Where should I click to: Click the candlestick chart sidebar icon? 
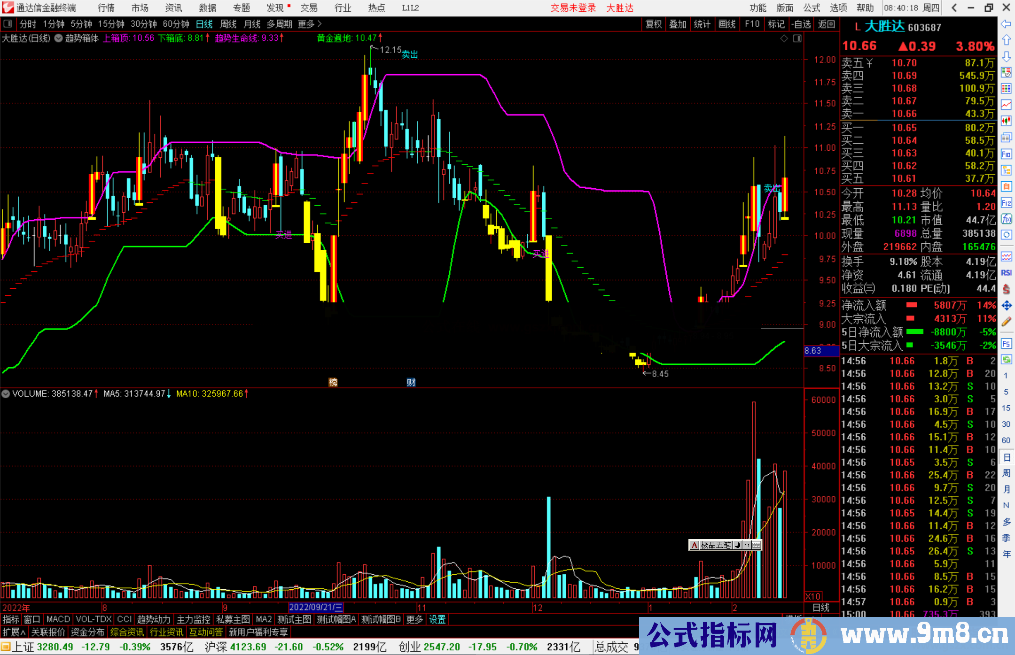[x=1006, y=121]
